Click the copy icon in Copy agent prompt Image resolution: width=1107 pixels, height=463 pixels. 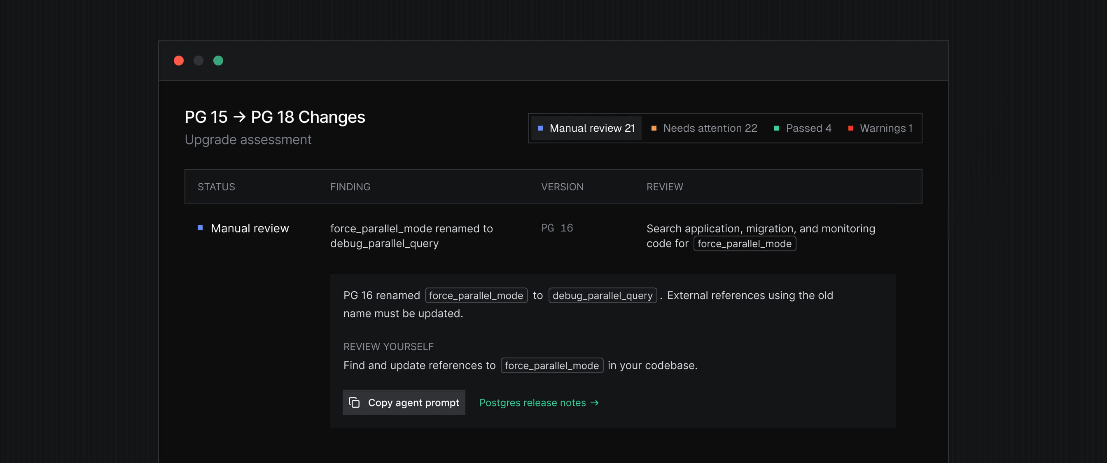click(x=354, y=402)
